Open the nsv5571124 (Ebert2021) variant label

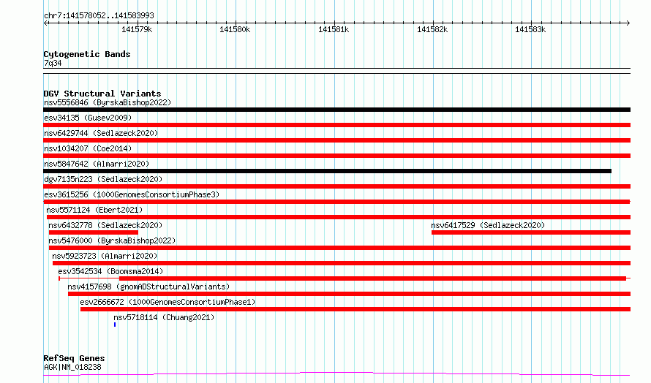click(94, 210)
